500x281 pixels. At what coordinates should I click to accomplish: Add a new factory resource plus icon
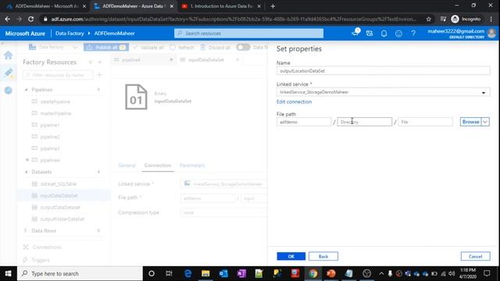click(99, 75)
